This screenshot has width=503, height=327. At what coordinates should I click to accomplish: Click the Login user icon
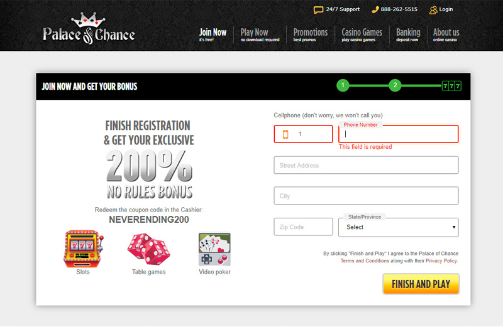(433, 10)
